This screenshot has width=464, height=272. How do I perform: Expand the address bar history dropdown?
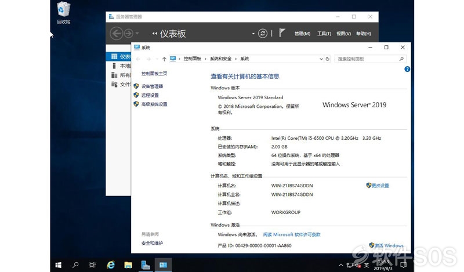(x=321, y=59)
